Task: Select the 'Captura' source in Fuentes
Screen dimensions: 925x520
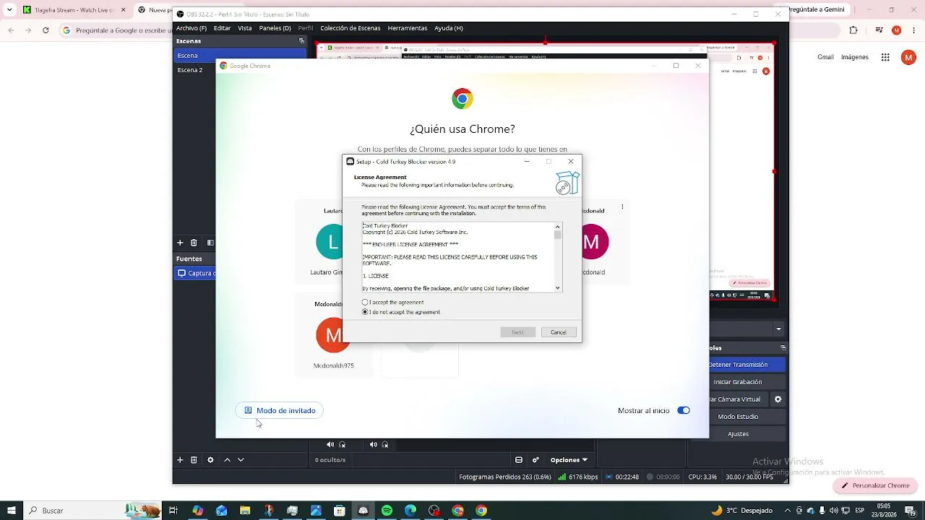Action: coord(197,273)
